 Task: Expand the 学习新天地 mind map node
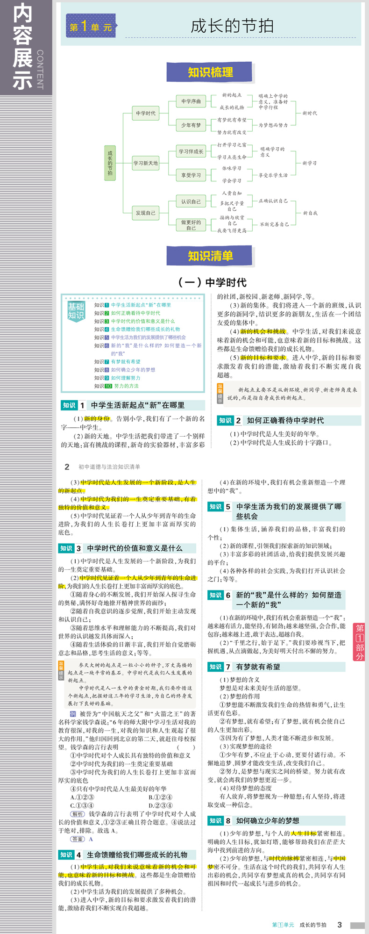click(146, 163)
